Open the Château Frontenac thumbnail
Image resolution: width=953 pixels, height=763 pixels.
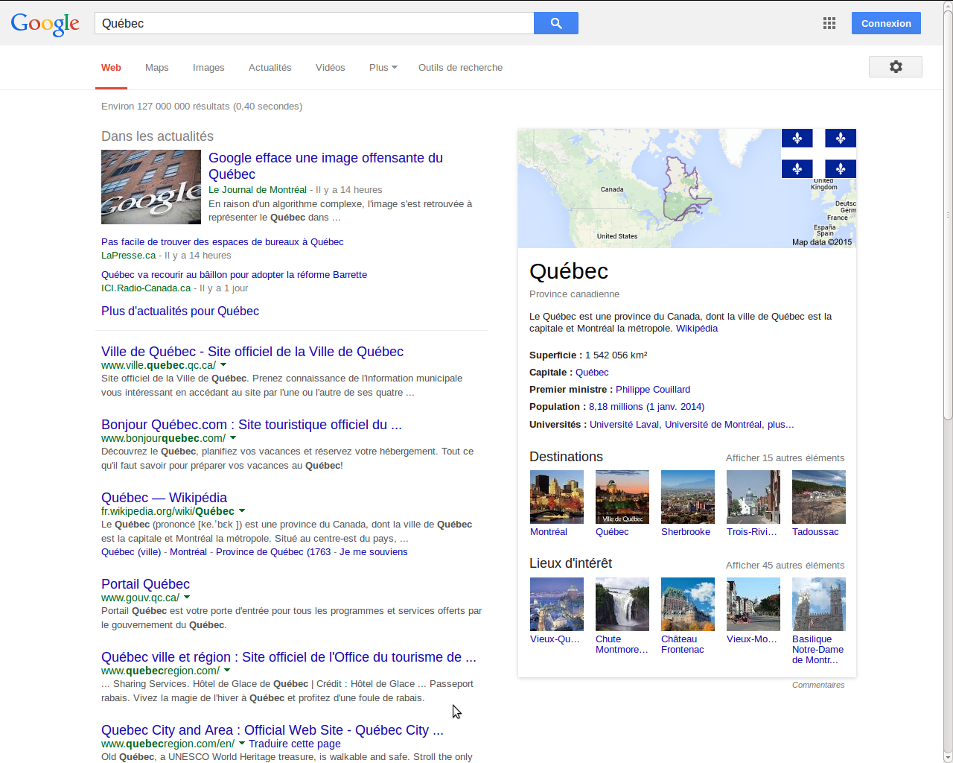click(x=688, y=604)
